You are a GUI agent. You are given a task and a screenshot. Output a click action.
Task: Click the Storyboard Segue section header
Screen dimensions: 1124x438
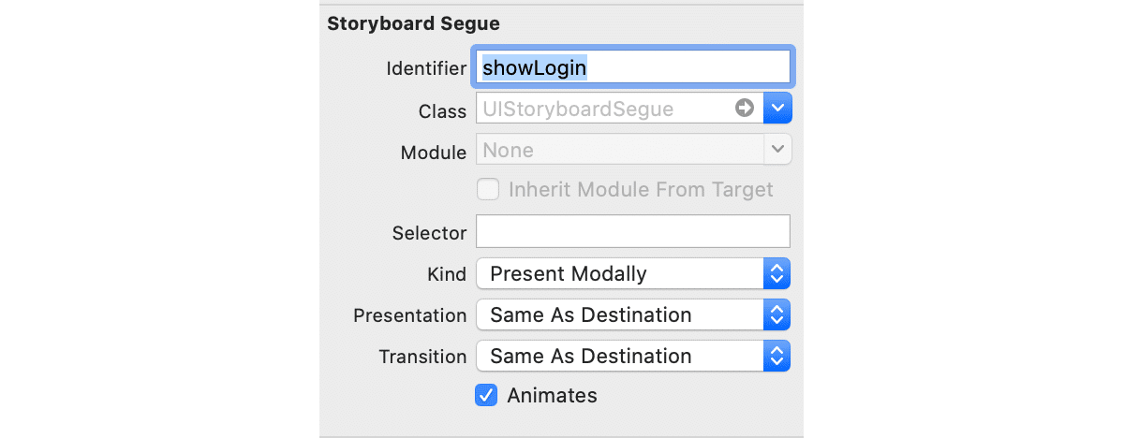413,23
